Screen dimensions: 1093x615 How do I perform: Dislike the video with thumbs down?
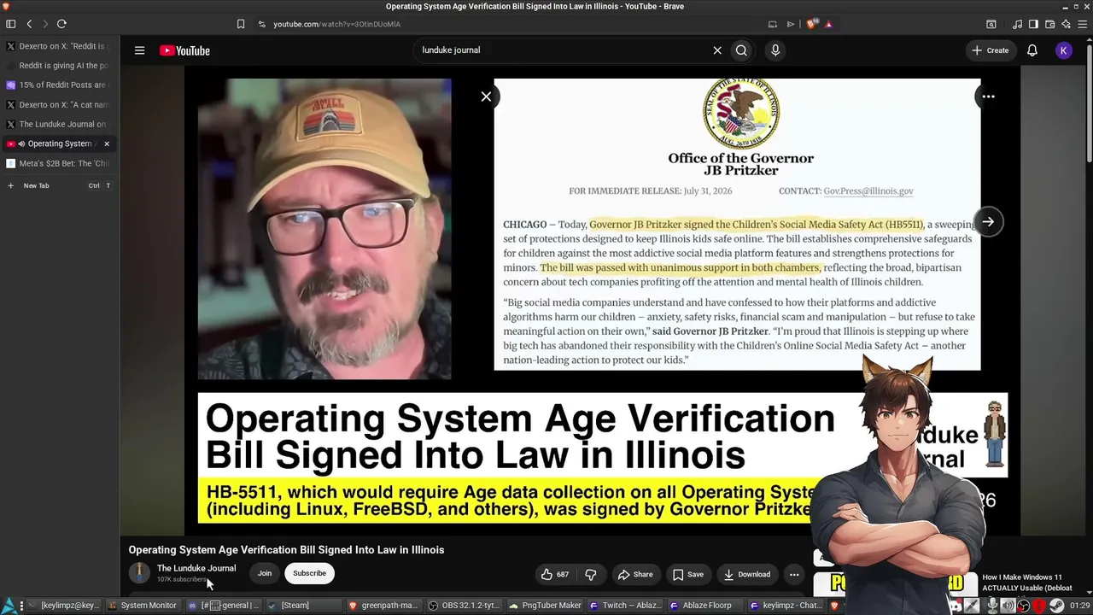[591, 574]
